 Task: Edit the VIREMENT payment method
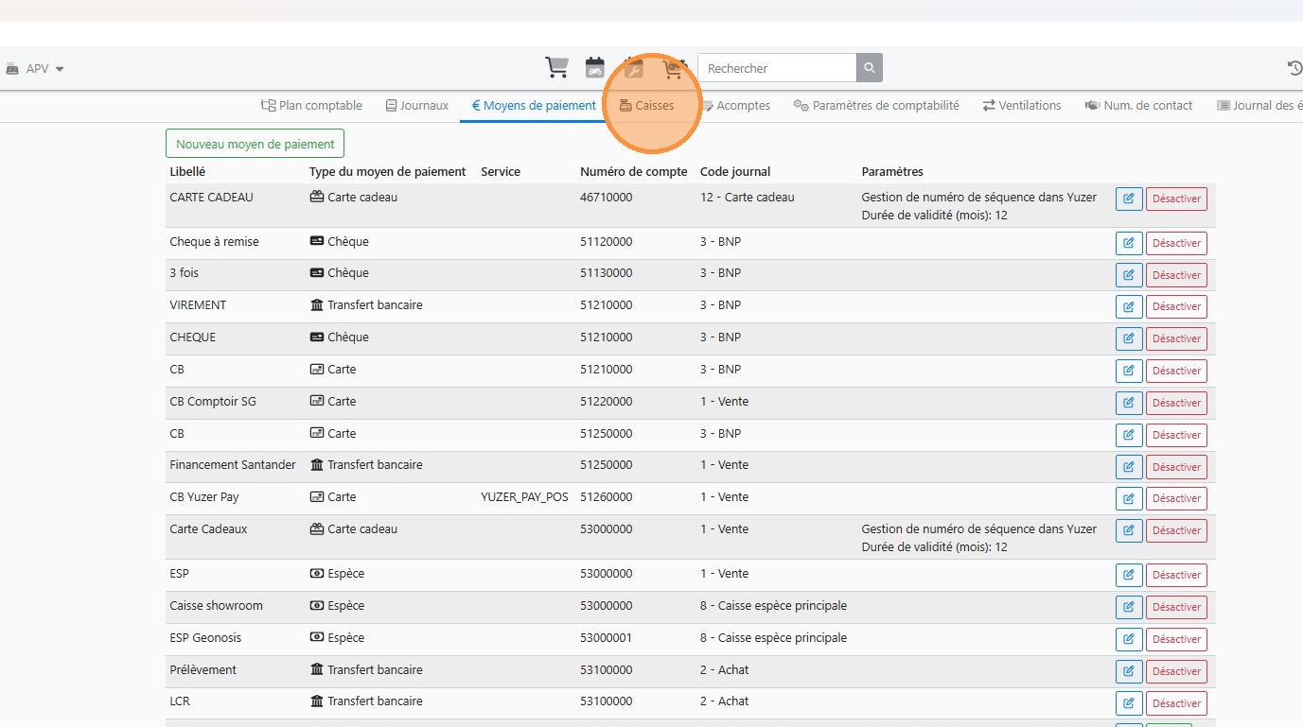[x=1129, y=306]
